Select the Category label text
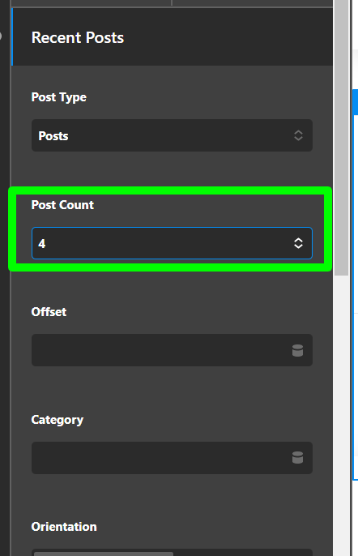 click(57, 420)
